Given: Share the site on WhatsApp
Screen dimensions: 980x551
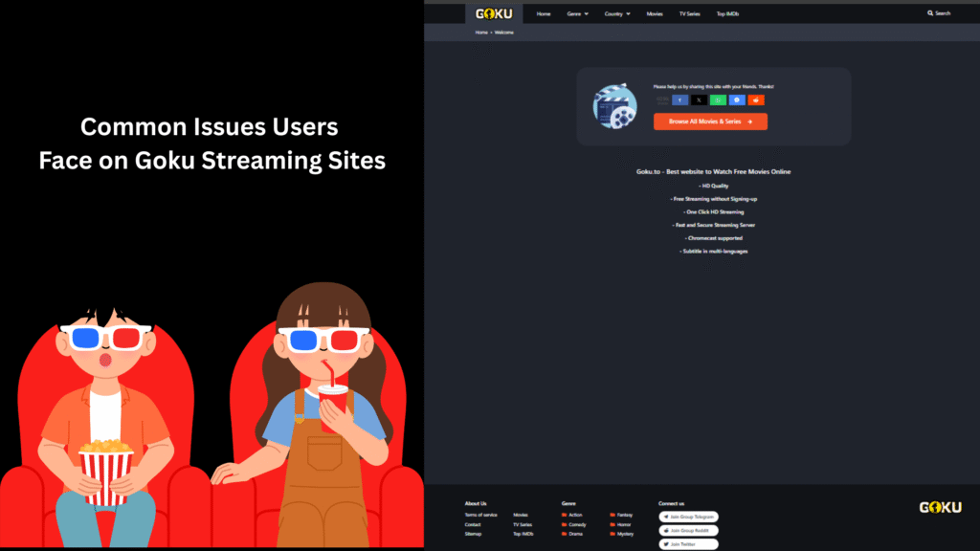Looking at the screenshot, I should click(x=718, y=99).
